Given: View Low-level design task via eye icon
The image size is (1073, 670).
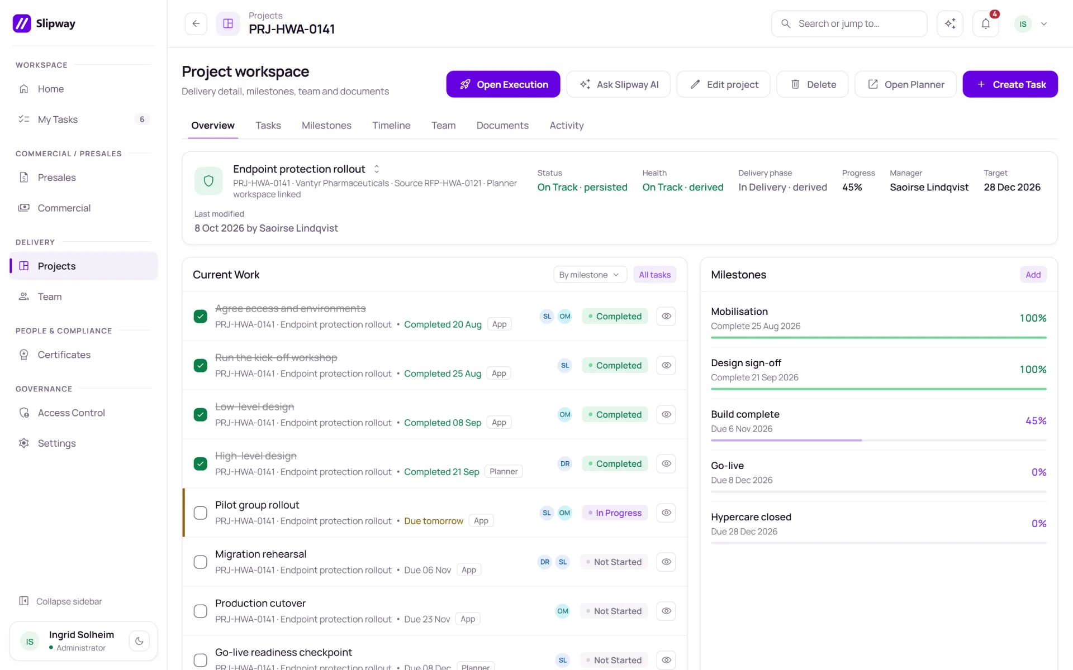Looking at the screenshot, I should 666,414.
